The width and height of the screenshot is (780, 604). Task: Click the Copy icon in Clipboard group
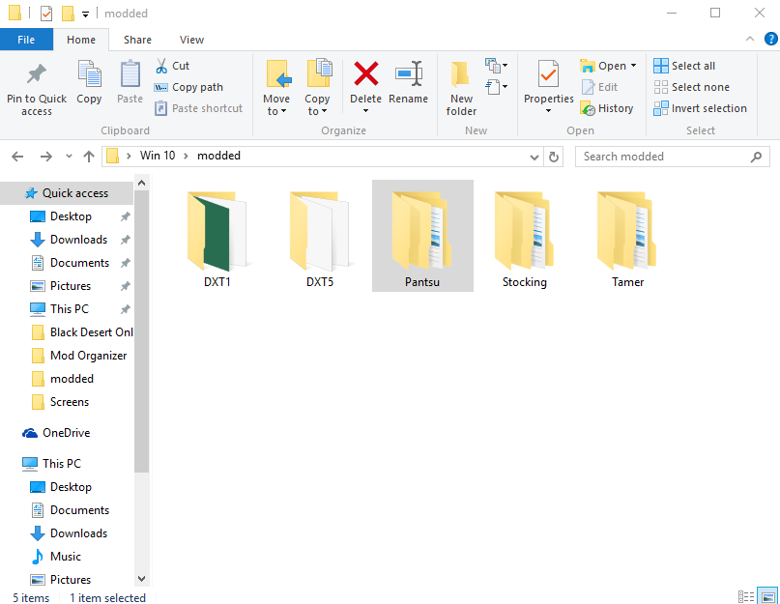tap(89, 82)
